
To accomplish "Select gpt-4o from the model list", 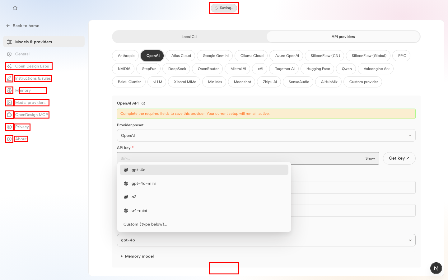I will pyautogui.click(x=204, y=170).
